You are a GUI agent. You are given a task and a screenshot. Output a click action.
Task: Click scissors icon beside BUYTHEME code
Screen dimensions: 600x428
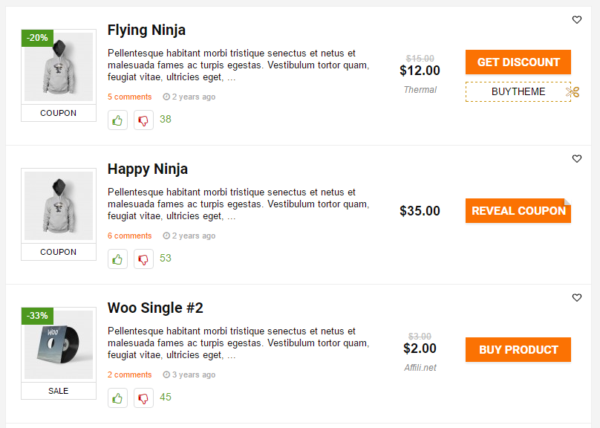pos(572,92)
